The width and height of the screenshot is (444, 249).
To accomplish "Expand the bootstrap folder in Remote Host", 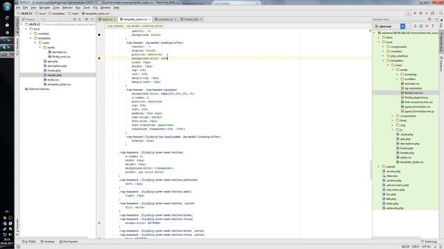I will click(x=398, y=74).
